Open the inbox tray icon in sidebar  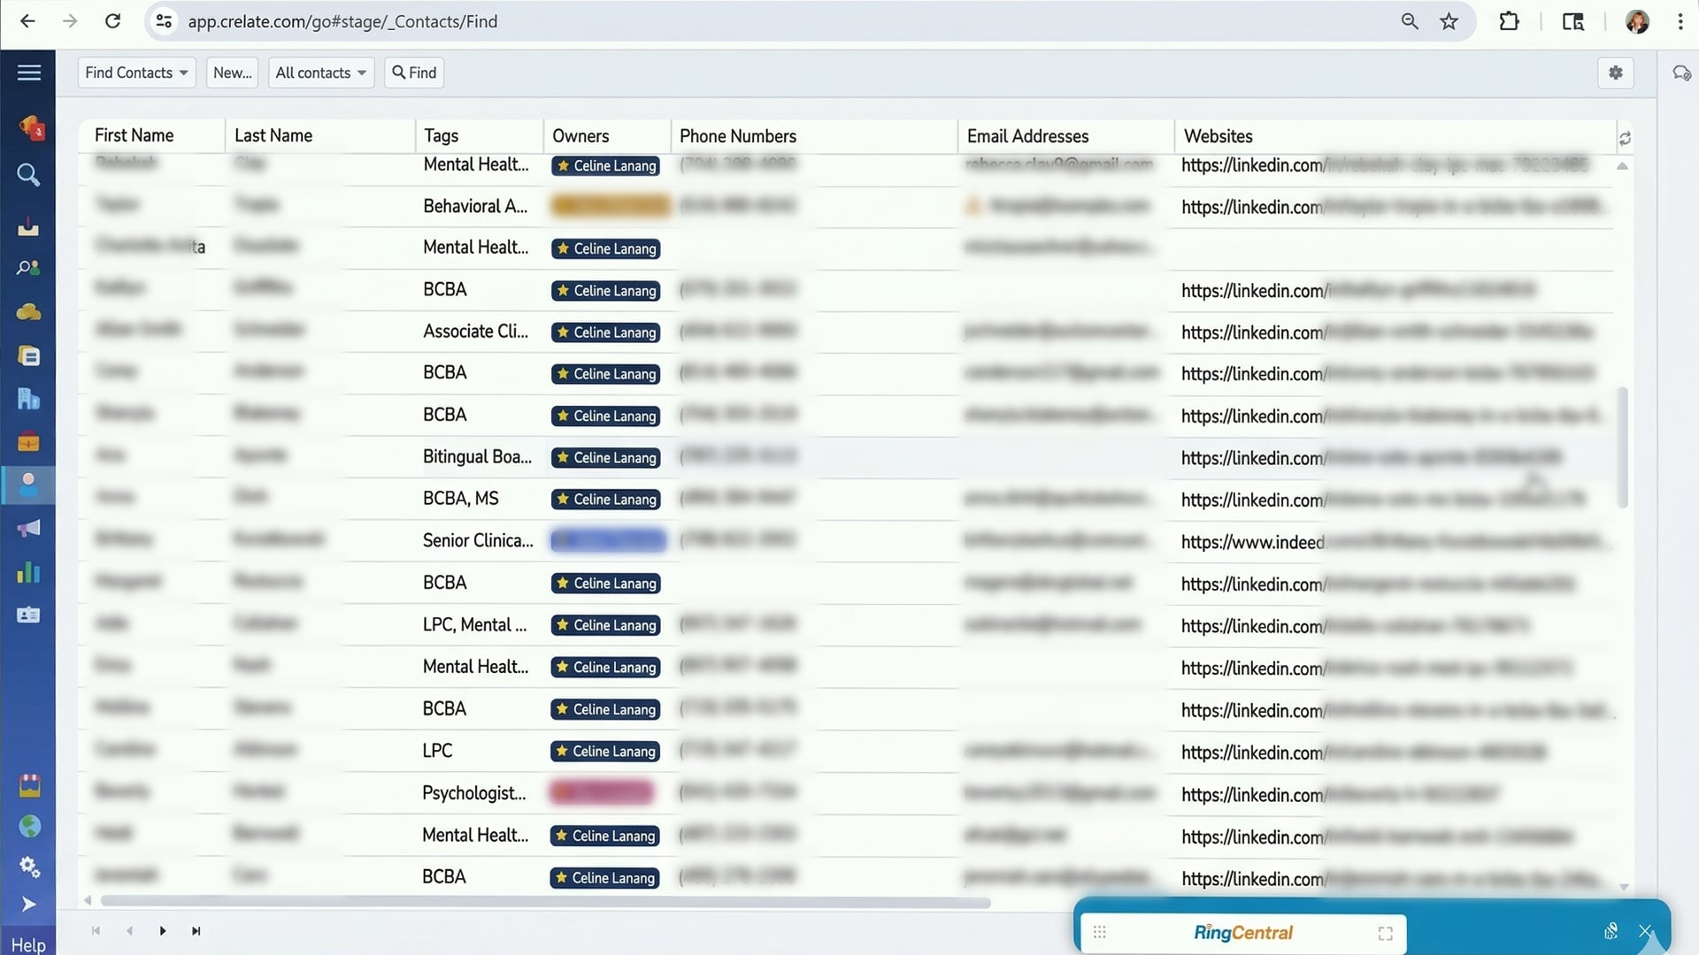click(28, 226)
